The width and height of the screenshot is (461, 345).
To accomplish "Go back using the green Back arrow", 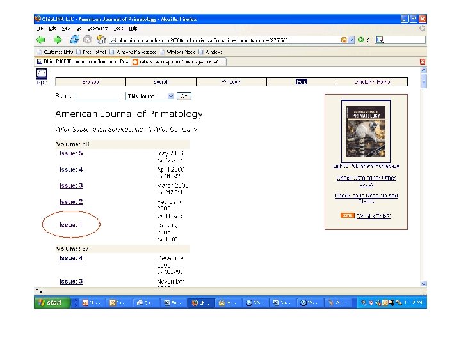I will click(40, 40).
